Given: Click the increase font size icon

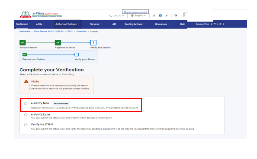Looking at the screenshot, I should tap(167, 16).
